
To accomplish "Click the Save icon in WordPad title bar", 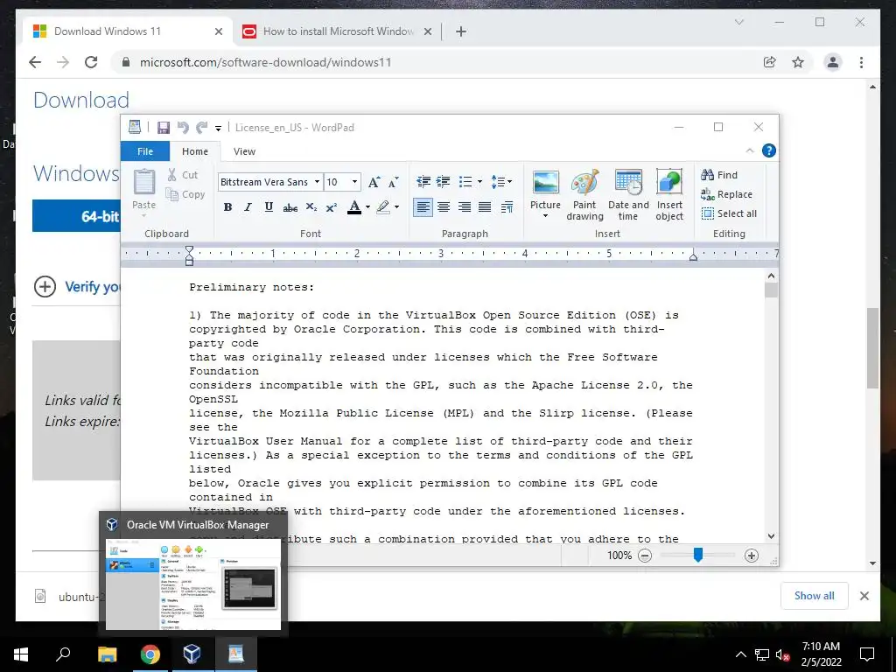I will 164,128.
